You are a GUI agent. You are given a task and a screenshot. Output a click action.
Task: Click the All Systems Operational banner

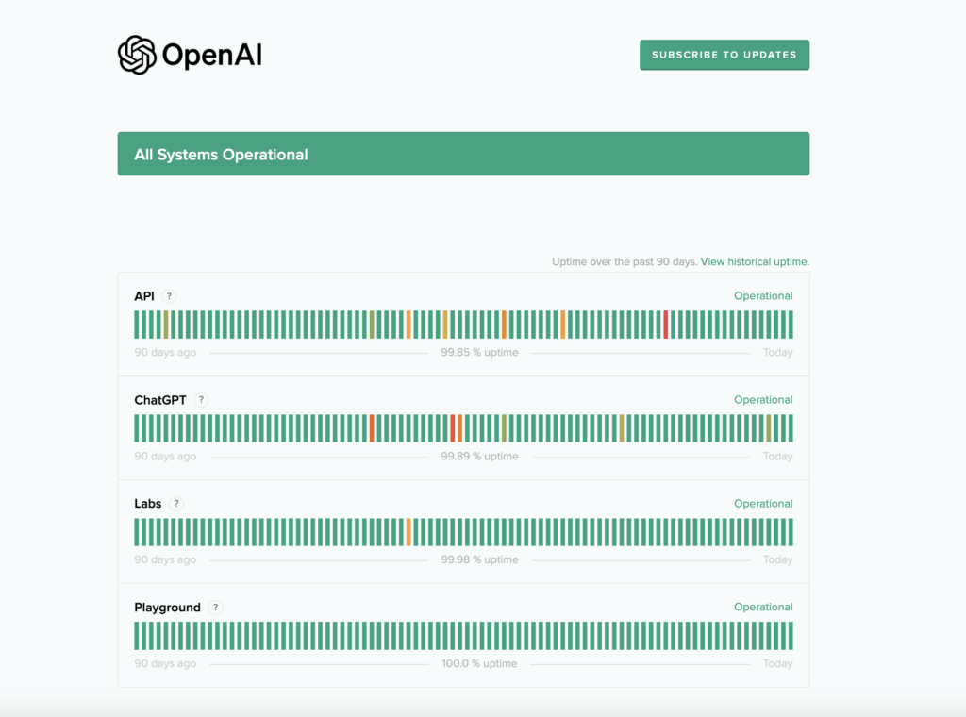tap(463, 153)
